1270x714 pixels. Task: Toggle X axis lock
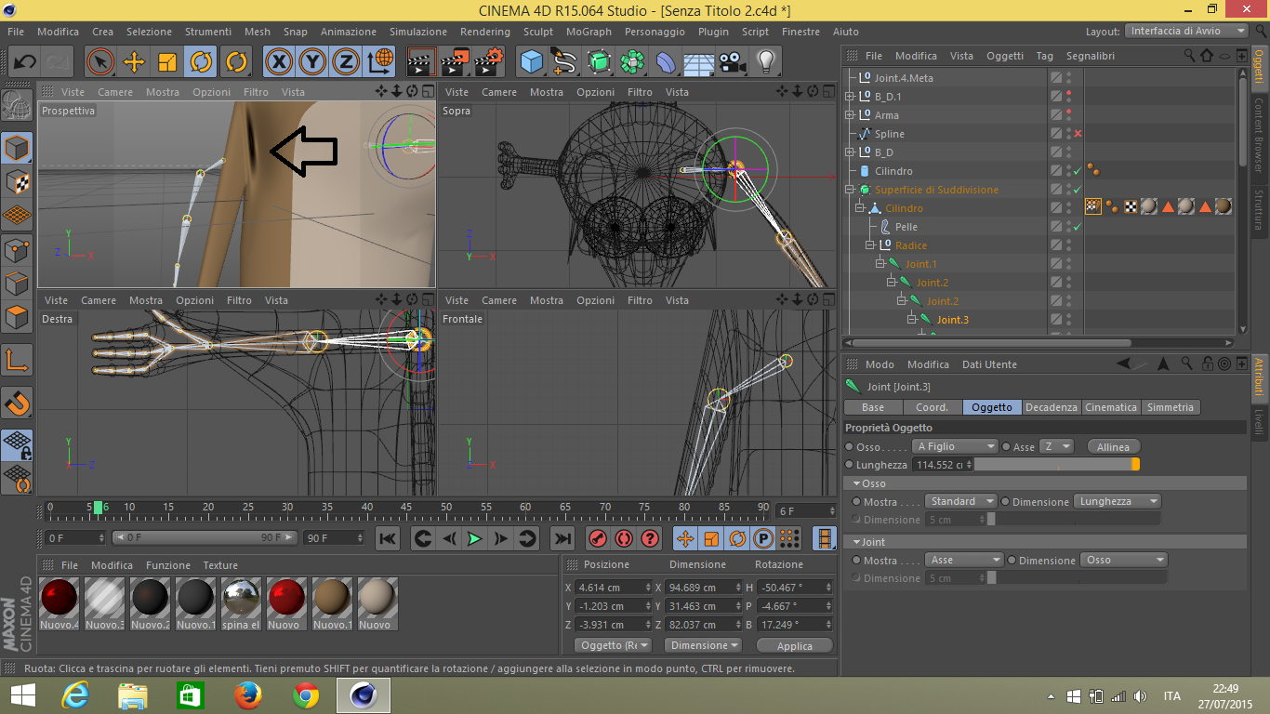coord(278,62)
